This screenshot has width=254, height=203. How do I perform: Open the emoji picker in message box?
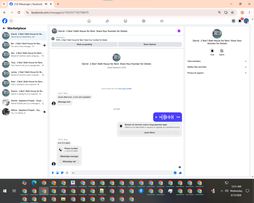[x=175, y=173]
